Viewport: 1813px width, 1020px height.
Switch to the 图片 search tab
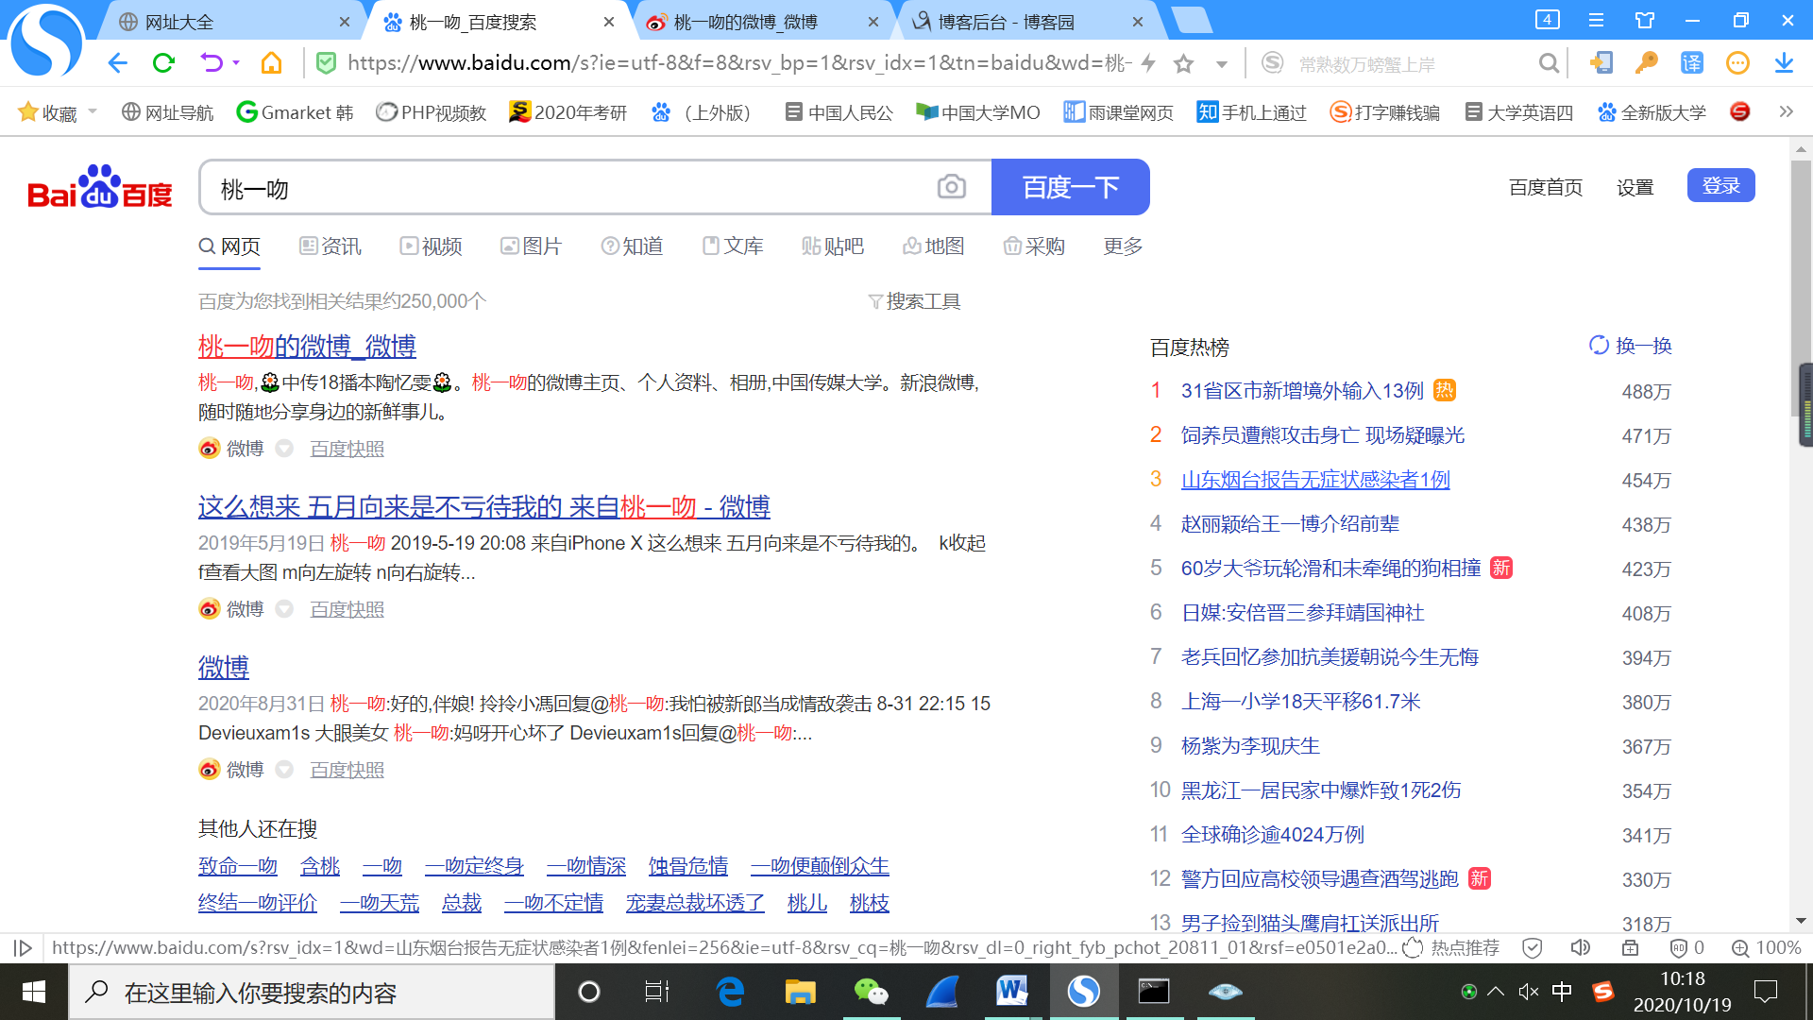coord(531,246)
